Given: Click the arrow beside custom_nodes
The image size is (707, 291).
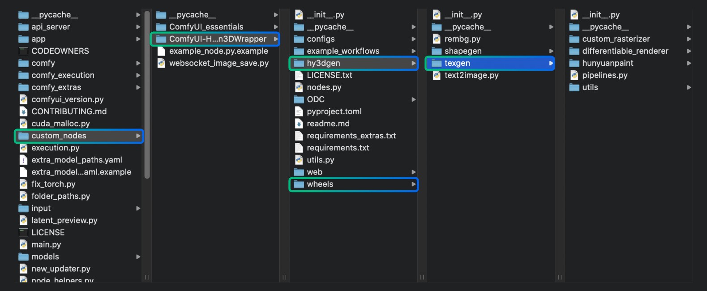Looking at the screenshot, I should tap(138, 136).
